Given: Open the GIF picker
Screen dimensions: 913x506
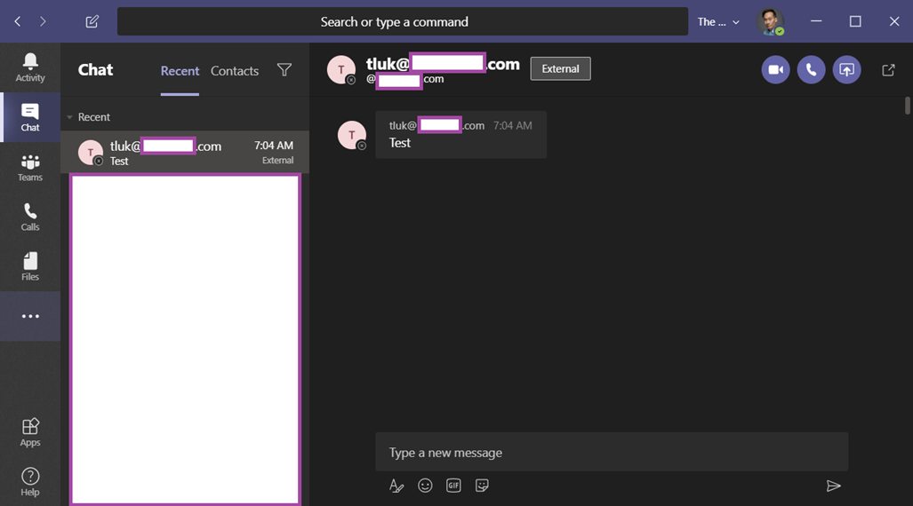Looking at the screenshot, I should 453,486.
